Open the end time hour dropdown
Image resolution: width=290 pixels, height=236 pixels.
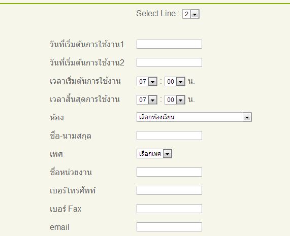pos(147,100)
